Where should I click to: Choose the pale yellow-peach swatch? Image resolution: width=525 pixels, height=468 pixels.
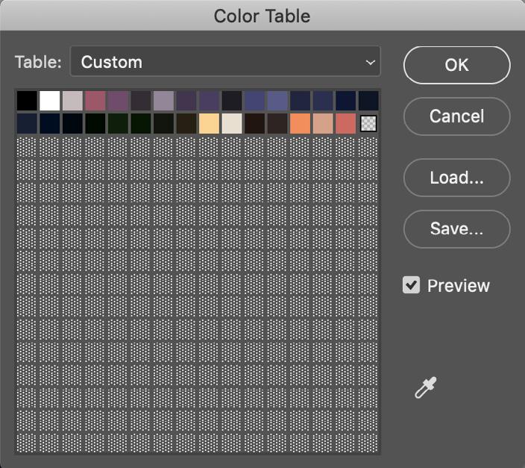coord(209,123)
